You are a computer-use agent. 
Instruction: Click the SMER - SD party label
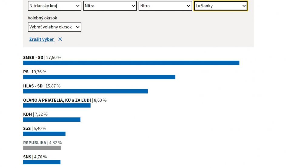click(33, 58)
